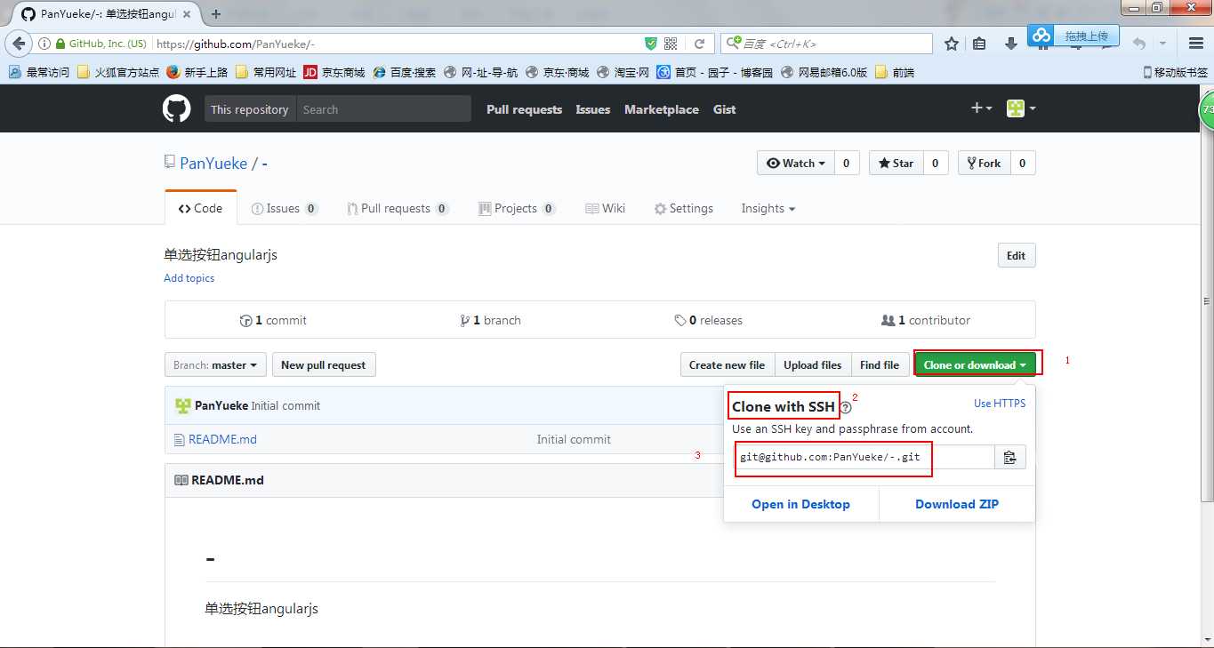Viewport: 1214px width, 648px height.
Task: Open the 新手上路 Firefox bookmark
Action: pyautogui.click(x=197, y=72)
